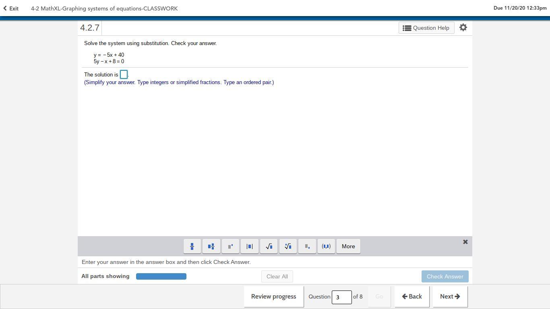The image size is (550, 309).
Task: Insert an nth root symbol
Action: [x=288, y=246]
